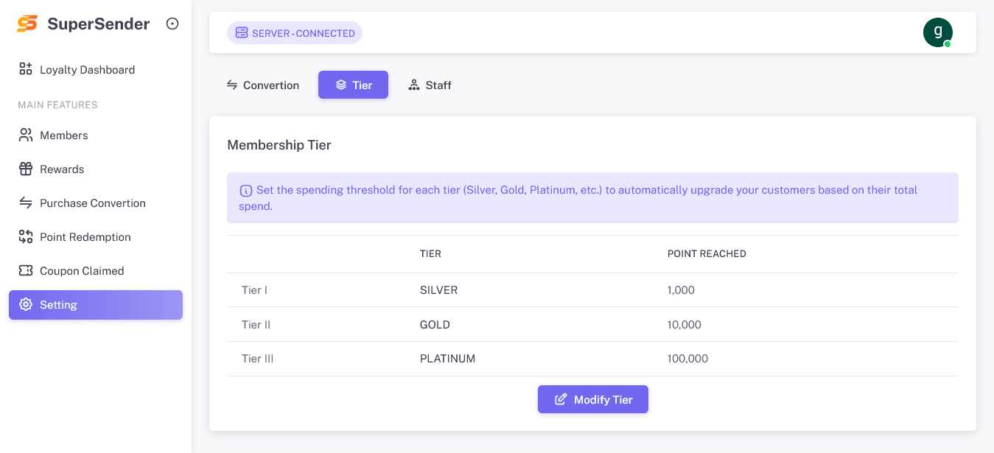Click the Server-Connected status badge
Screen dimensions: 994x453
tap(295, 33)
